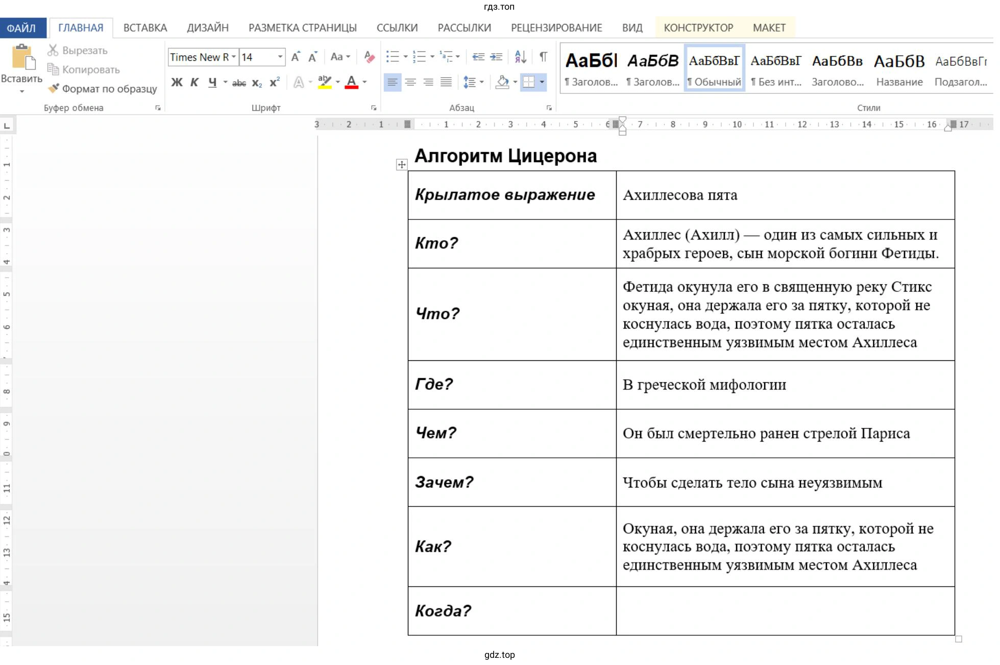Toggle italic (К) formatting
Screen dimensions: 1000x665
pos(194,82)
